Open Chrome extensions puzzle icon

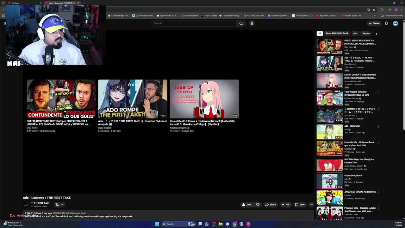coord(382,10)
